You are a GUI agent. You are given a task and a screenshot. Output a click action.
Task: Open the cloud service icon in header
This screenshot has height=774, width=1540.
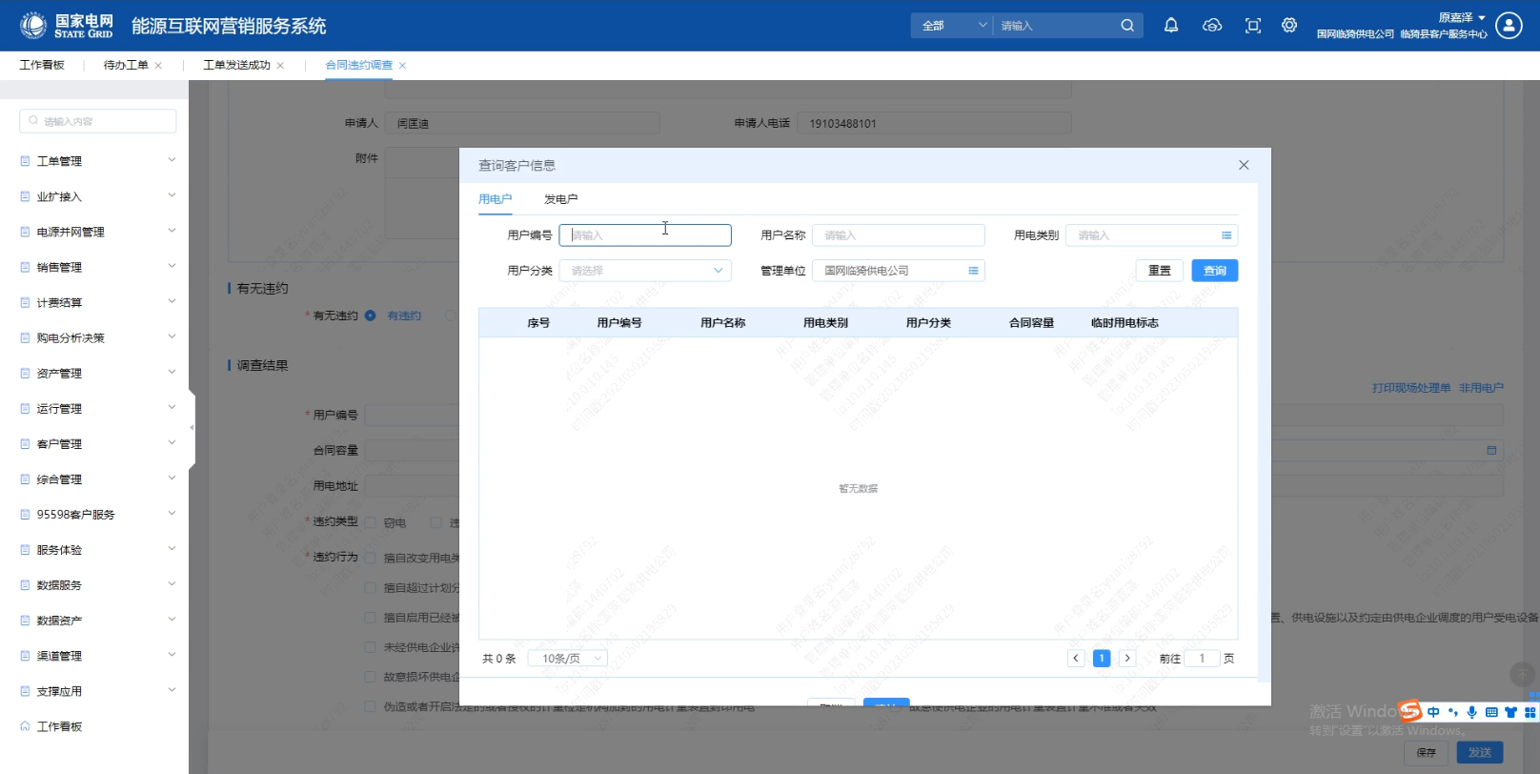[1212, 26]
